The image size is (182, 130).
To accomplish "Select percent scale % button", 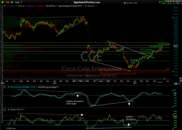I will point(178,84).
